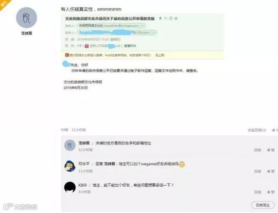Reply to the wegame friend comment
278x213 pixels.
257,171
